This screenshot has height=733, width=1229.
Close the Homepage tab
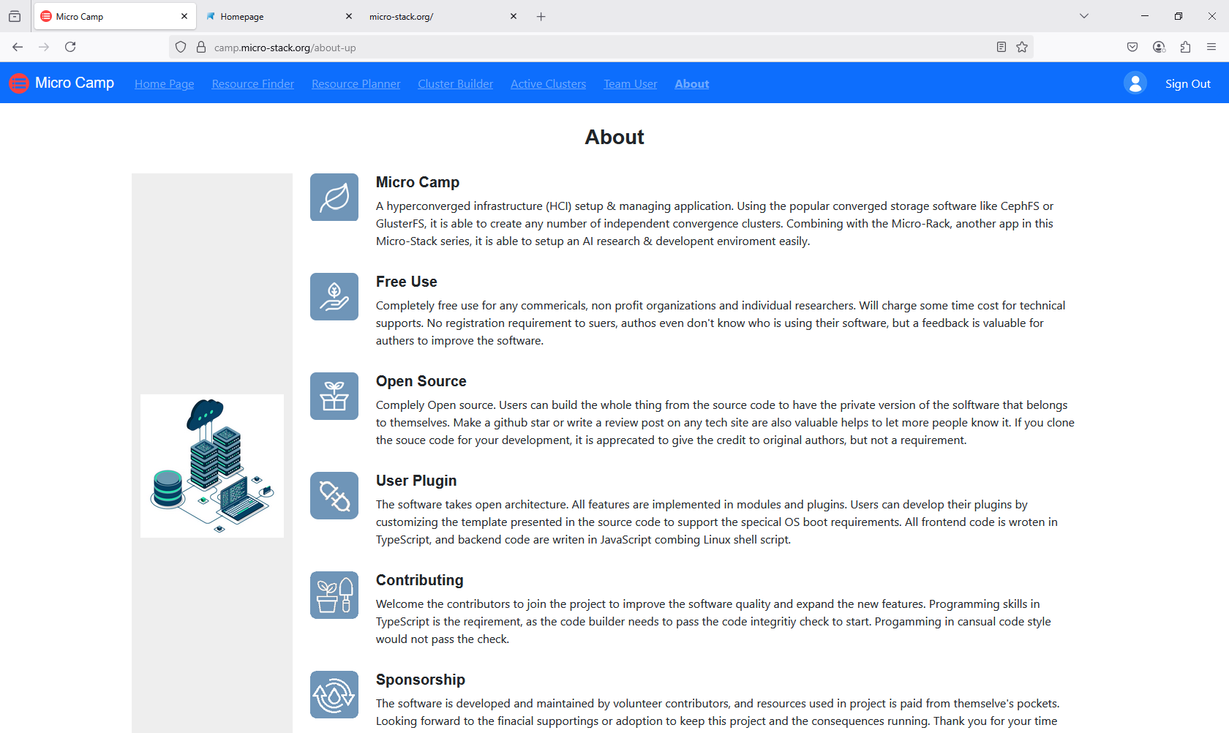(349, 16)
